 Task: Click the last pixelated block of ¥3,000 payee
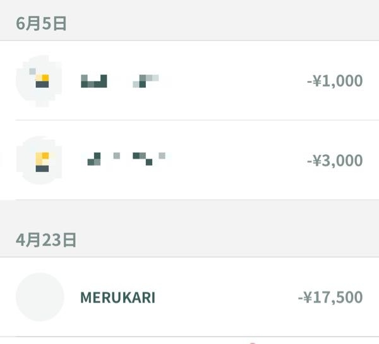(x=162, y=156)
